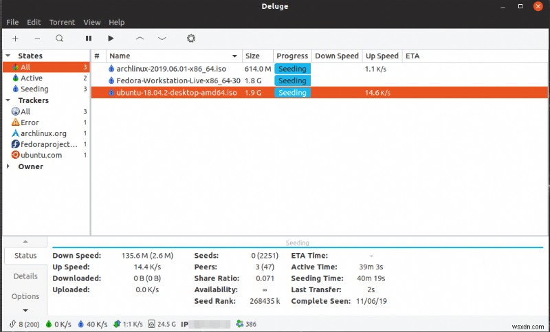Image resolution: width=550 pixels, height=332 pixels.
Task: Pause the selected torrent
Action: 89,38
